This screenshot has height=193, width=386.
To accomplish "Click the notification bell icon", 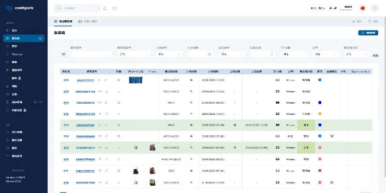I will click(105, 8).
